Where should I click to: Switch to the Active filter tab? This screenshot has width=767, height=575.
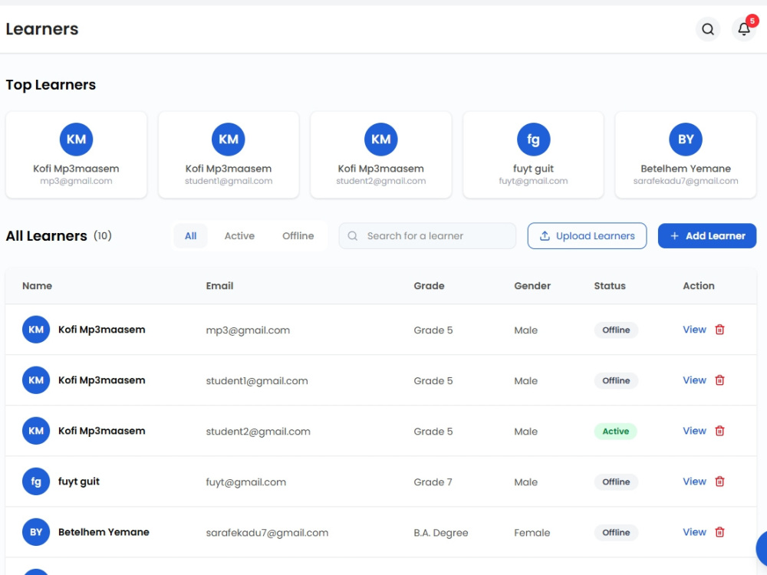point(239,235)
